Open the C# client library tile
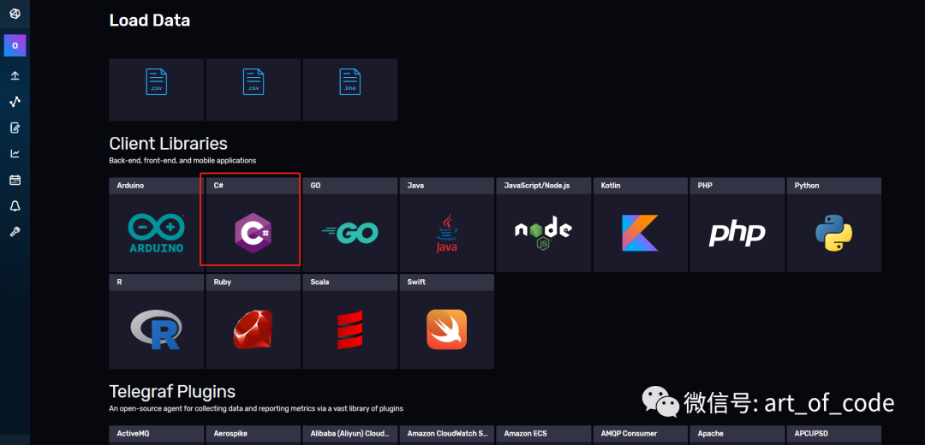The height and width of the screenshot is (445, 925). tap(253, 229)
